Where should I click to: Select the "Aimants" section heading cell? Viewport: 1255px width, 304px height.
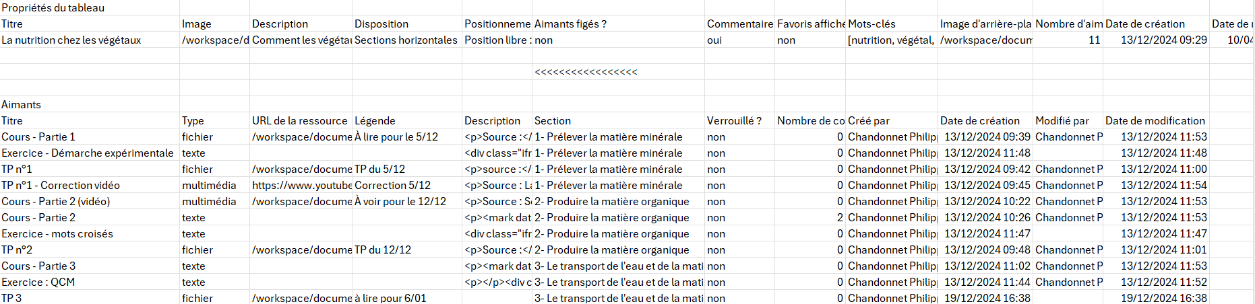22,105
